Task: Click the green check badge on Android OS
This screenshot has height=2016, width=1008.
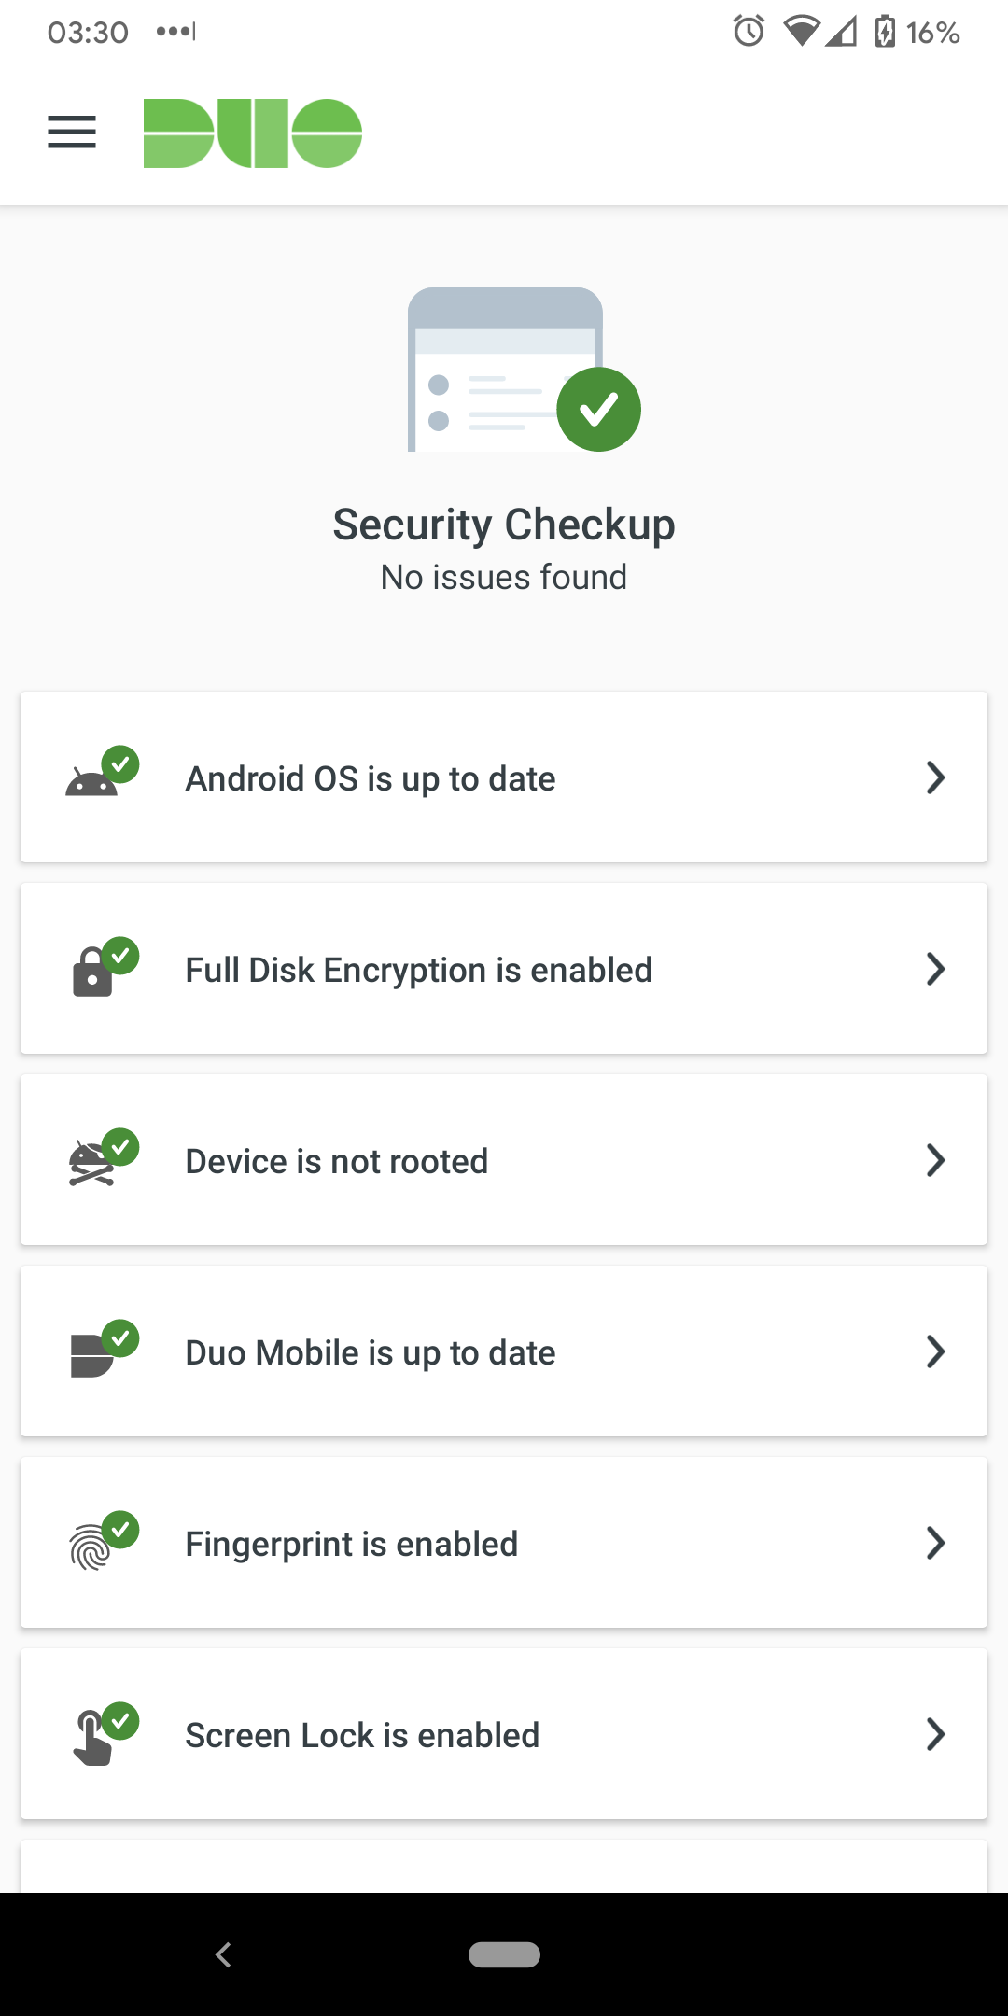Action: 122,765
